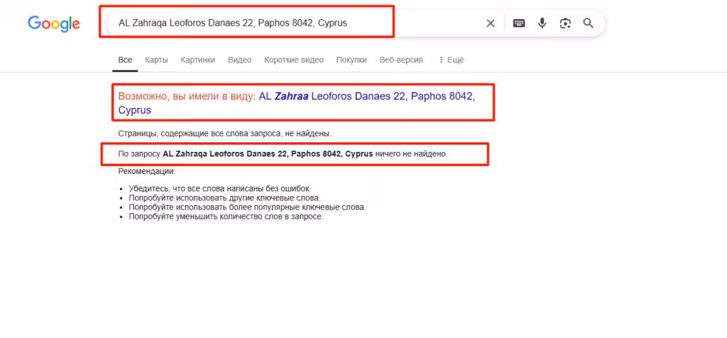
Task: Click text 'Попробуйте использовать другие ключевые слова.'
Action: (224, 198)
